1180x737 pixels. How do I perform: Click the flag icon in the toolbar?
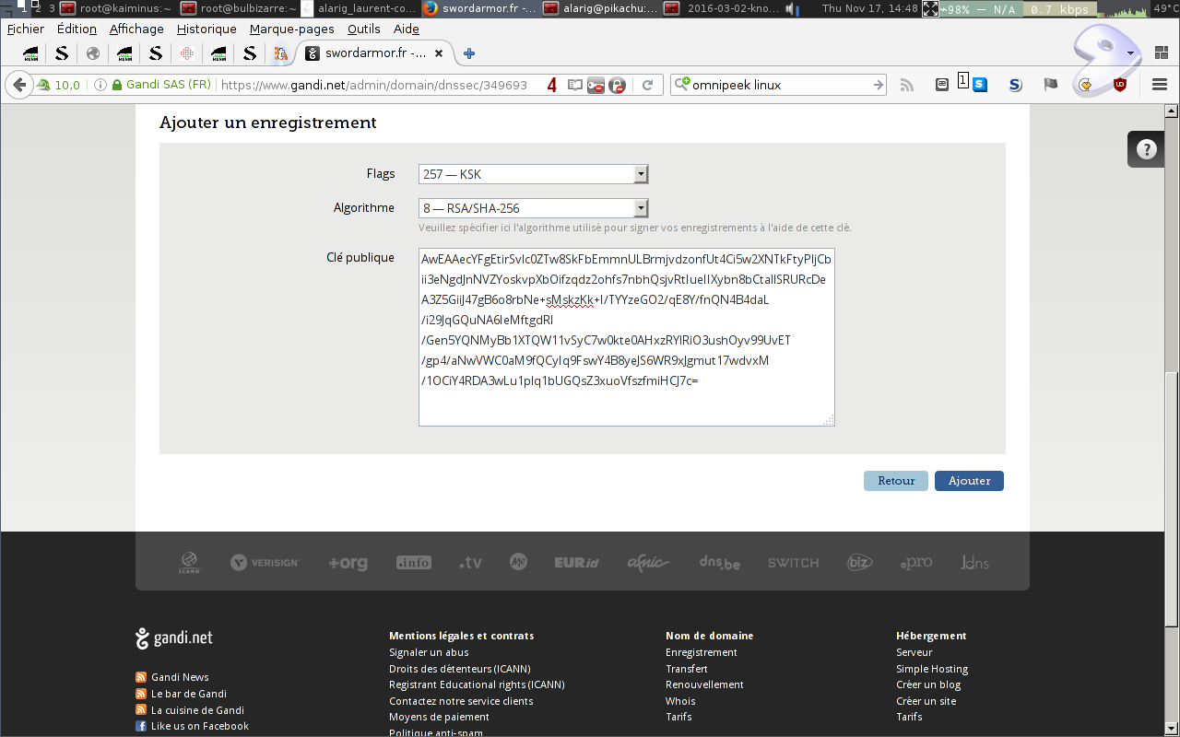tap(1050, 85)
